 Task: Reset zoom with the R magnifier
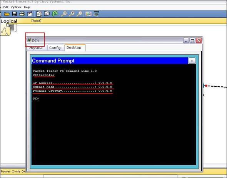click(x=72, y=14)
